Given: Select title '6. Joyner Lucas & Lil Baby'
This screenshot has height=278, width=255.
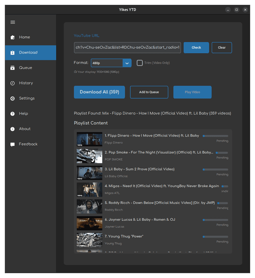Looking at the screenshot, I should [x=140, y=220].
